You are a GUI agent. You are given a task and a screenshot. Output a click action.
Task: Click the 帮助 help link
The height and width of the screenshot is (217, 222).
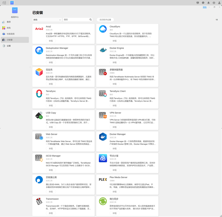(205, 7)
